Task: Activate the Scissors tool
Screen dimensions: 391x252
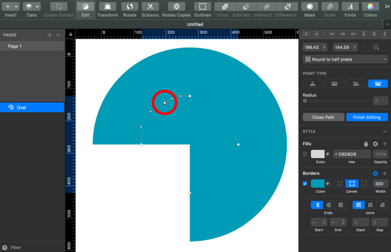Action: [150, 7]
